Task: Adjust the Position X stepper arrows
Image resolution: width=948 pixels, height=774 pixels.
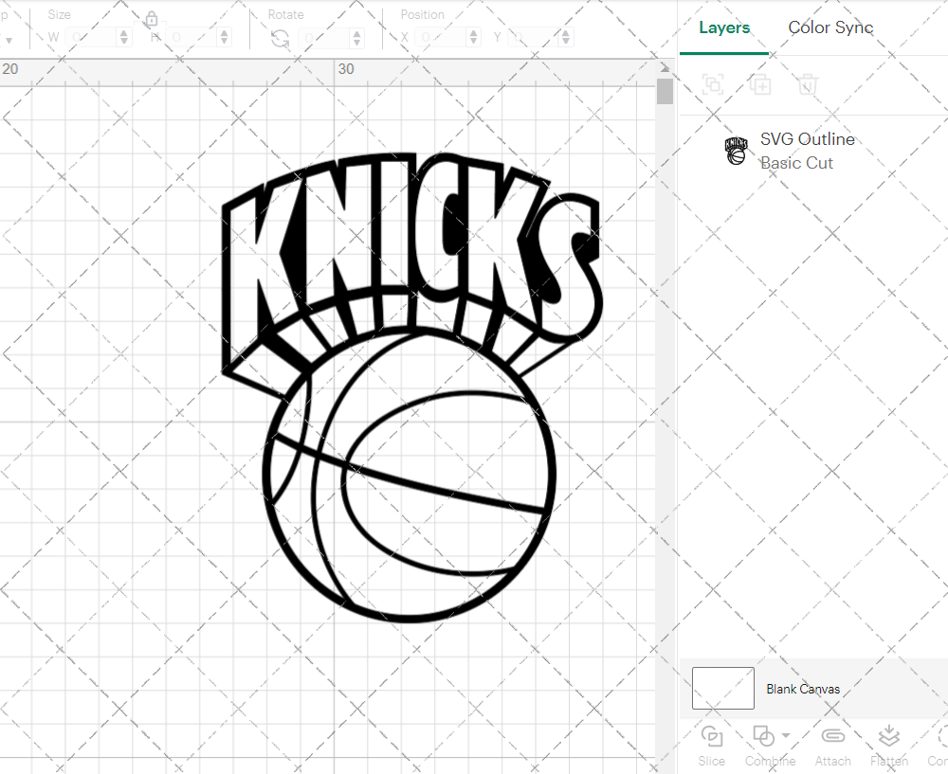Action: [474, 38]
